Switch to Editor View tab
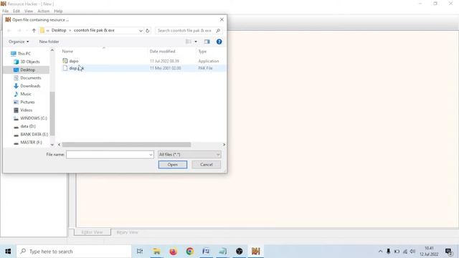Screen dimensions: 459x258 click(x=93, y=232)
